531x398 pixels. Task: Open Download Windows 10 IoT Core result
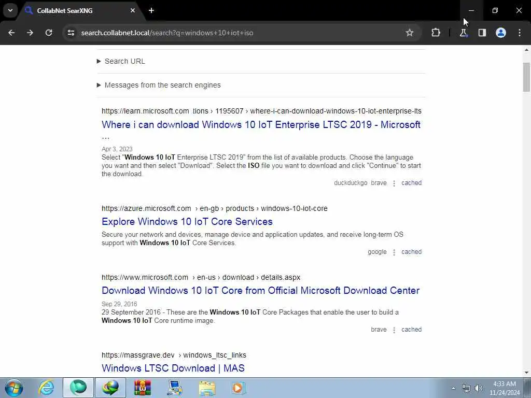[260, 290]
